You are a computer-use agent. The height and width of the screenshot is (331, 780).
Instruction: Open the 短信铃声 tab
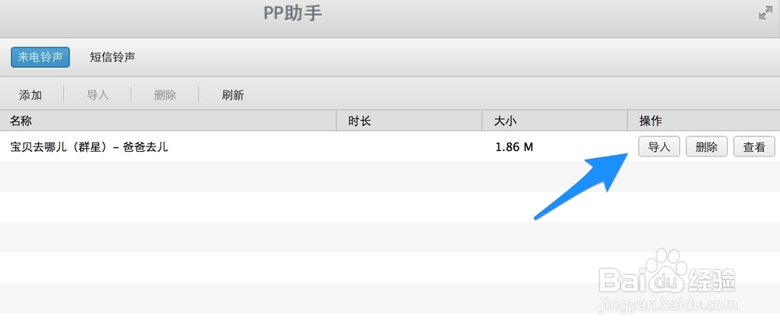[112, 57]
